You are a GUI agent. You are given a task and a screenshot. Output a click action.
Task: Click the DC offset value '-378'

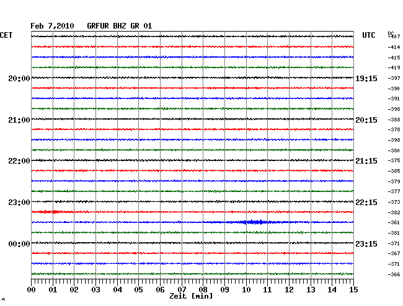point(394,129)
